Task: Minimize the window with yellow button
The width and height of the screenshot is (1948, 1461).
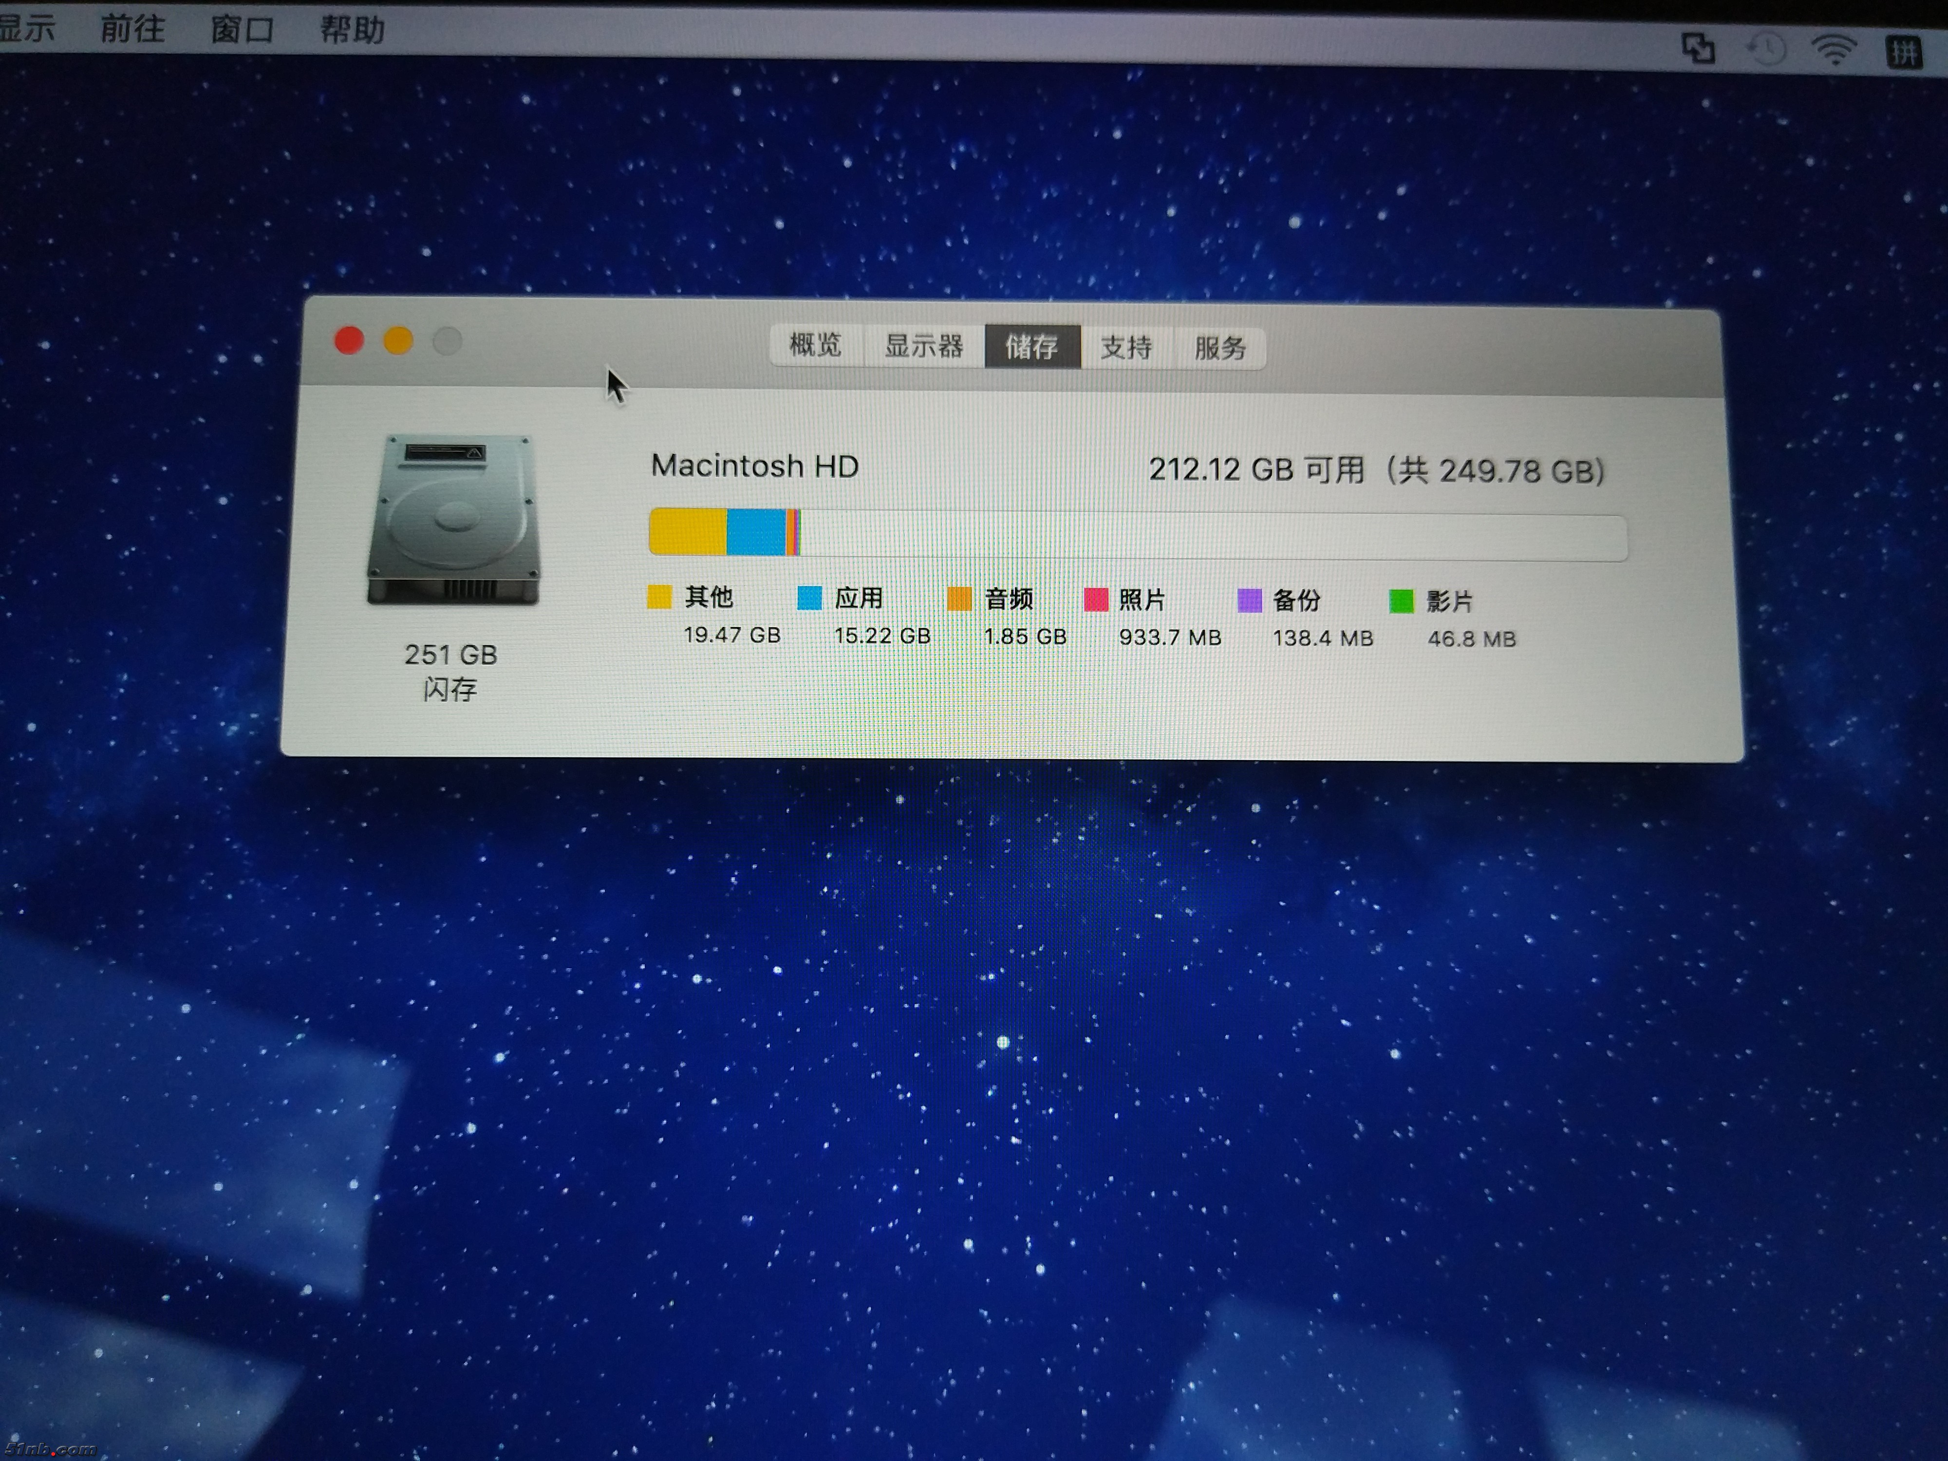Action: coord(398,341)
